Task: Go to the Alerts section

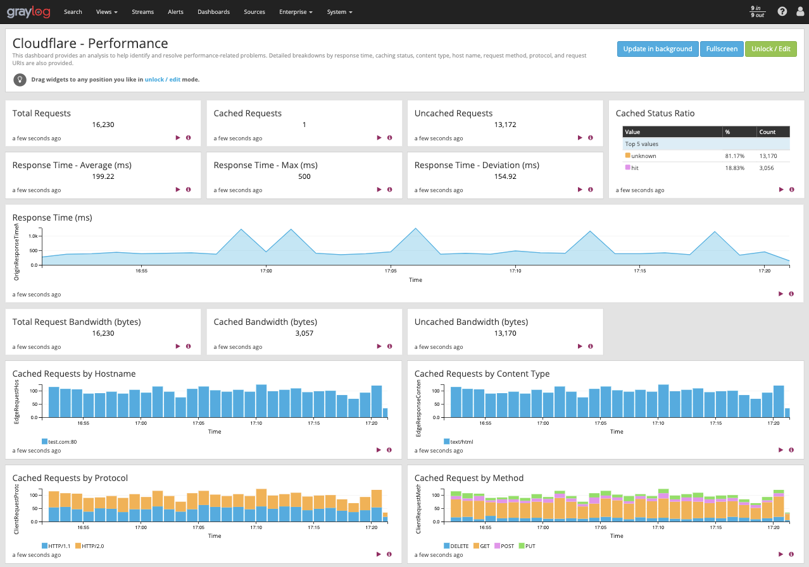Action: pos(175,11)
